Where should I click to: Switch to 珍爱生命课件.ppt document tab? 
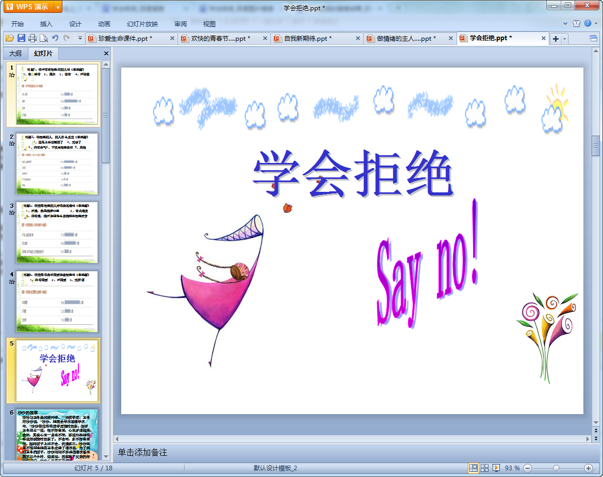pos(125,39)
